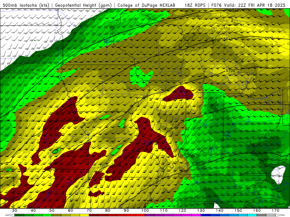
Task: Click the dark red 70-75 kt legend swatch
Action: point(94,215)
